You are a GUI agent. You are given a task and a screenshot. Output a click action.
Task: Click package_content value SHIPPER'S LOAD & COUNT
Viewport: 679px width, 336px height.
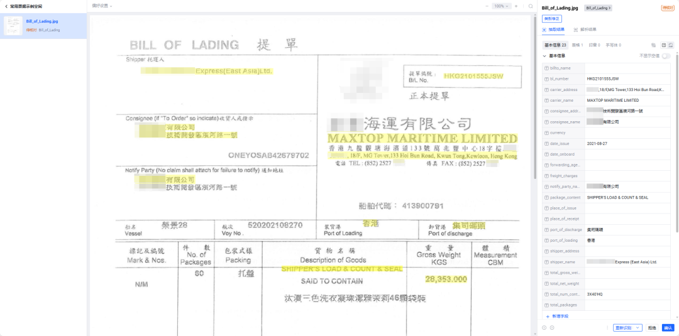tap(617, 198)
